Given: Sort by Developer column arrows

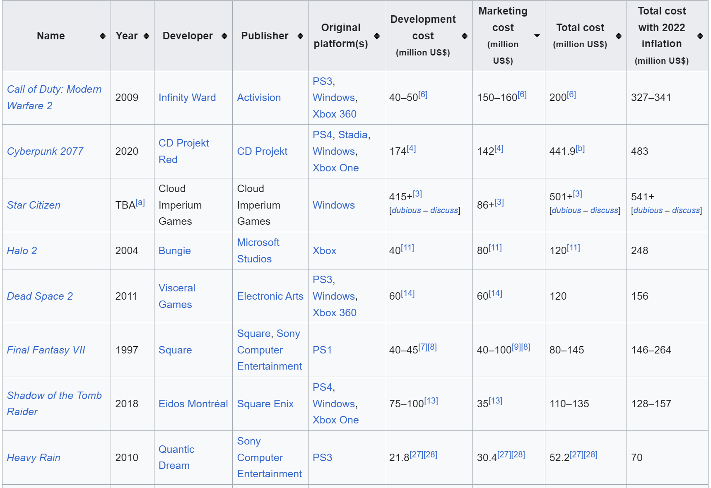Looking at the screenshot, I should (x=224, y=36).
